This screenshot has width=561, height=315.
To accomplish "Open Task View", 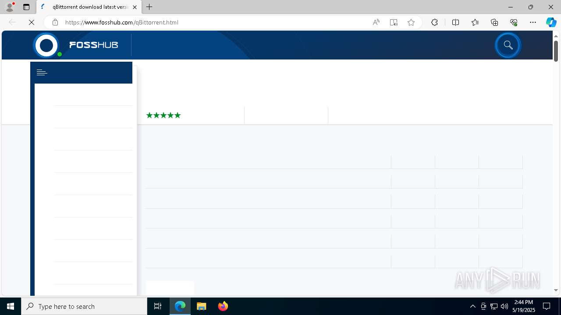I will [158, 306].
